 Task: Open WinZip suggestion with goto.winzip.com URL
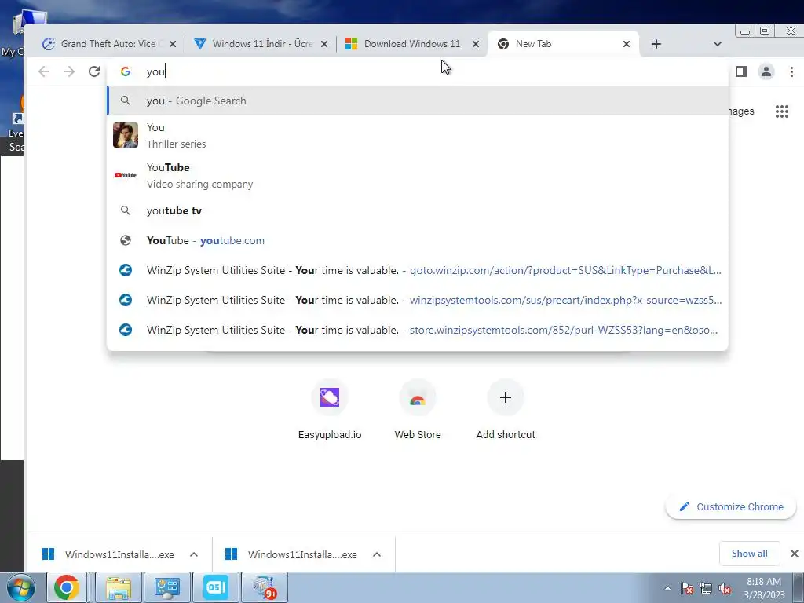418,270
